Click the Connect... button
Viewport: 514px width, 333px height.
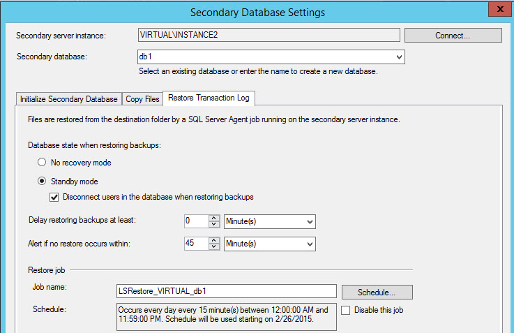point(453,35)
